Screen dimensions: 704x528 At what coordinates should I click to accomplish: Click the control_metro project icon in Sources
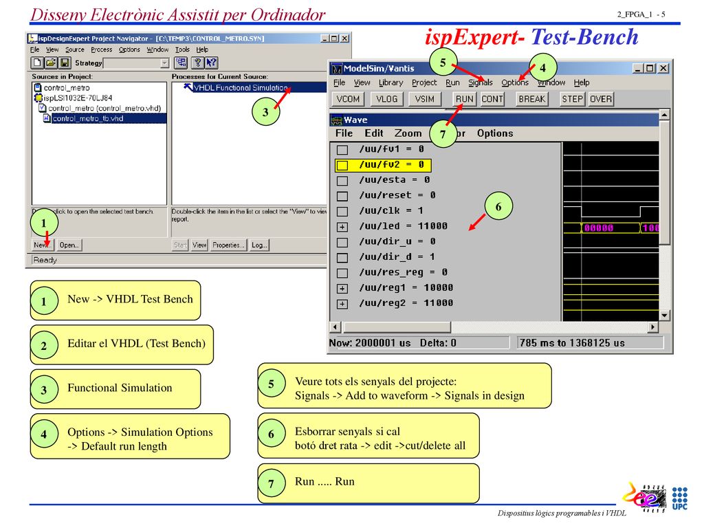point(38,87)
